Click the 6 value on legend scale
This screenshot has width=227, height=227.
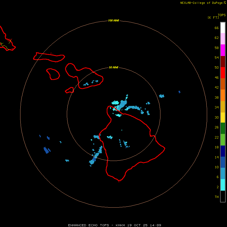(218, 177)
